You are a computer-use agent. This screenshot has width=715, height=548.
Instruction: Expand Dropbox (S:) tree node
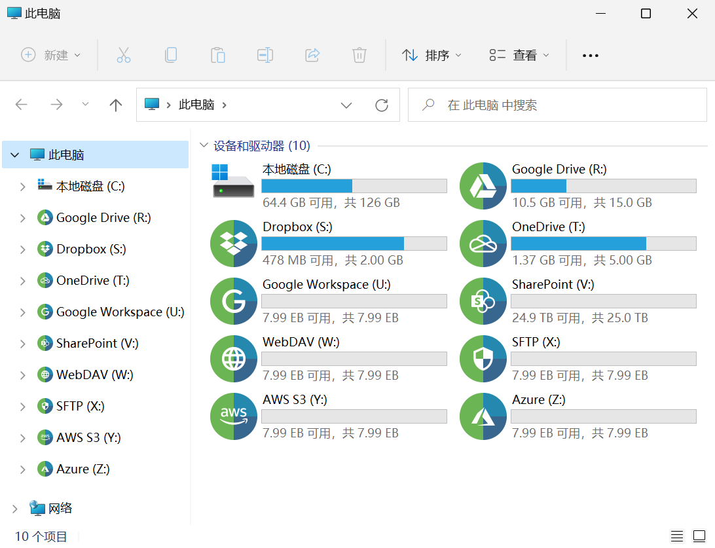22,249
